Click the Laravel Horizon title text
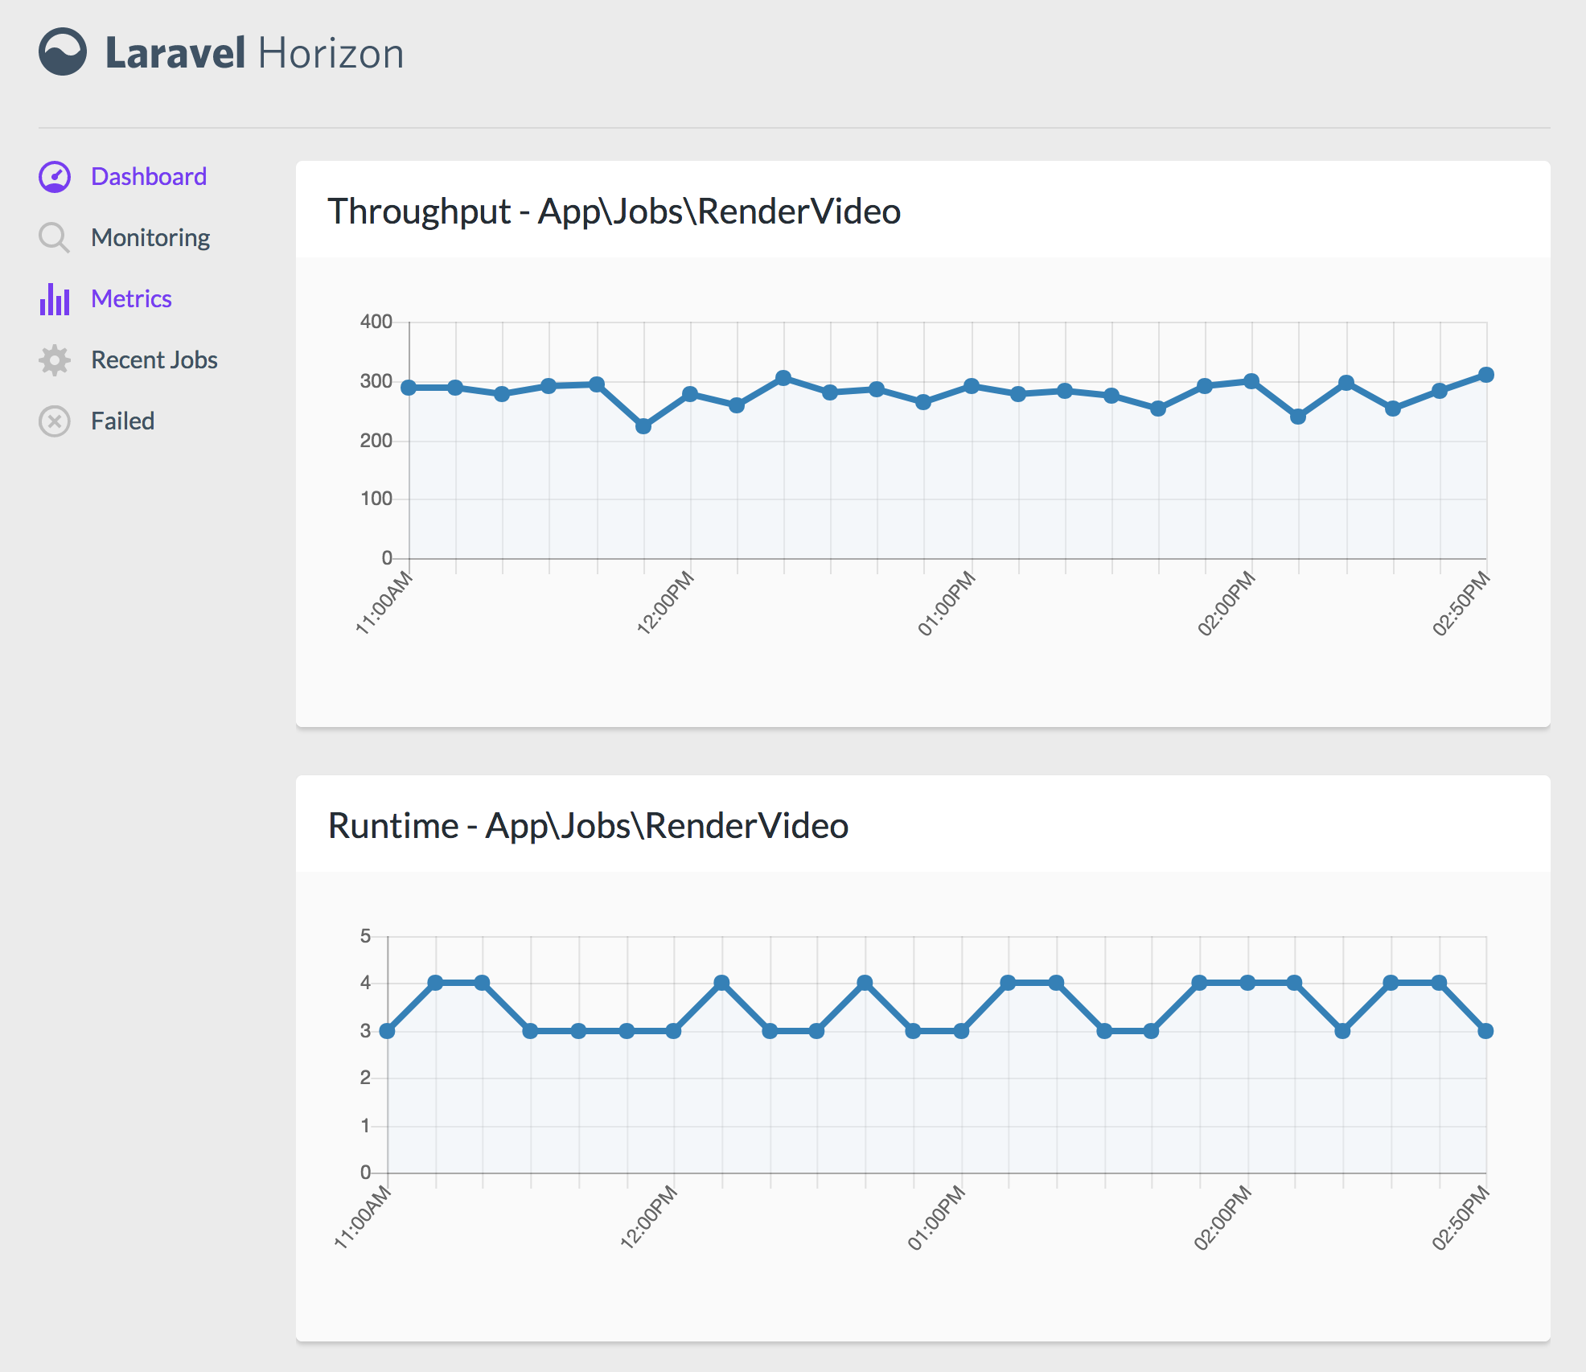Image resolution: width=1586 pixels, height=1372 pixels. click(254, 54)
